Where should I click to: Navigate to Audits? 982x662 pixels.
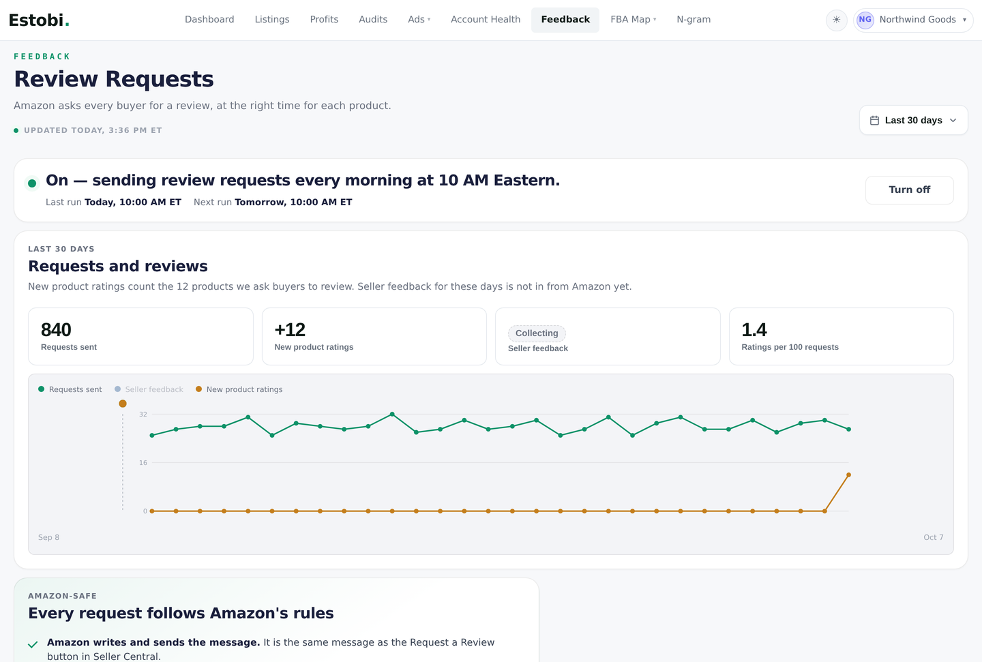point(373,20)
